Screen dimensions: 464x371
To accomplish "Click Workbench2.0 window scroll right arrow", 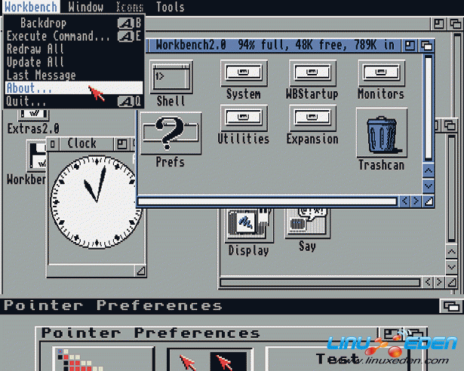I will [416, 201].
